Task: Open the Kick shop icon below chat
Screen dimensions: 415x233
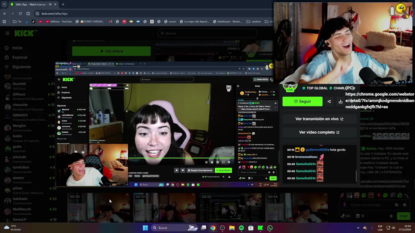Action: point(358,216)
